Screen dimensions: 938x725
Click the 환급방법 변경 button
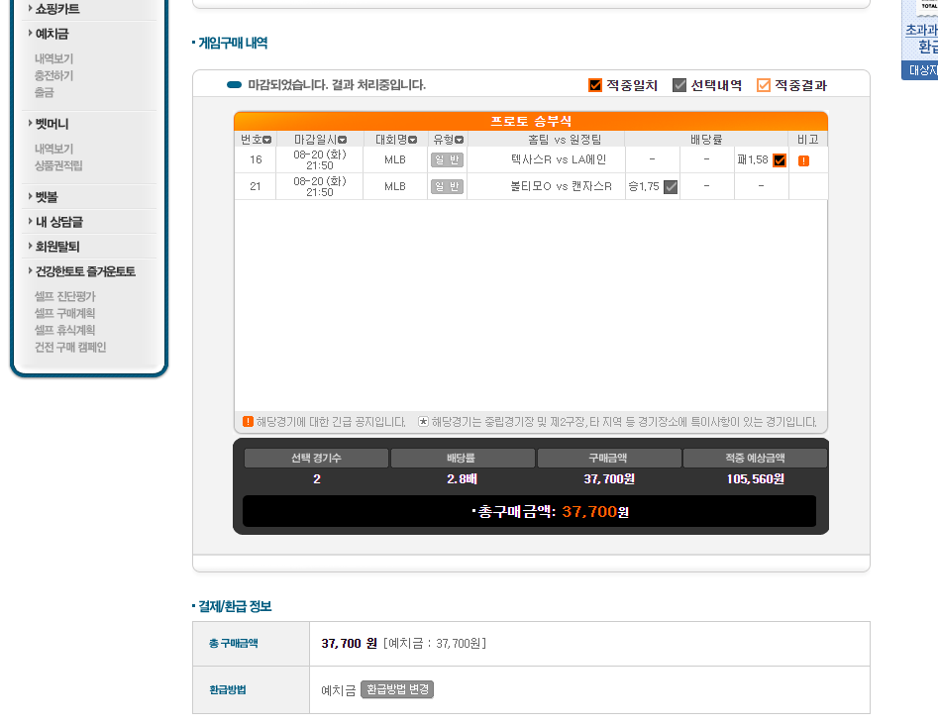397,689
